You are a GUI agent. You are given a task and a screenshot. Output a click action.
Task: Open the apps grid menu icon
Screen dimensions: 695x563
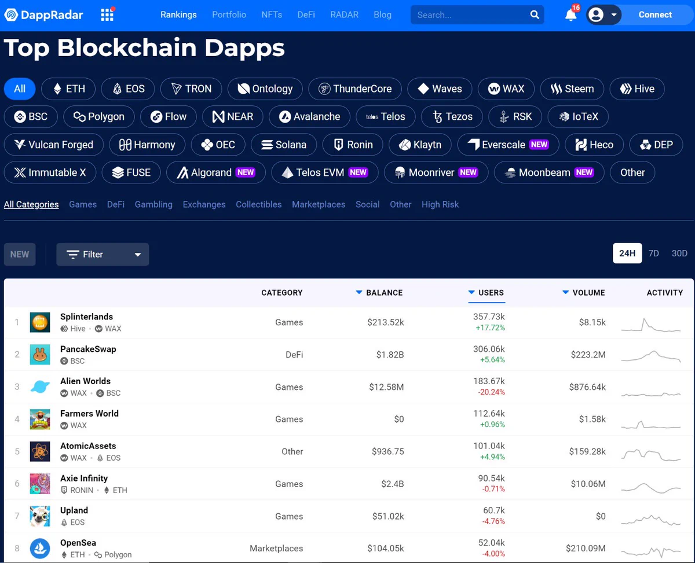pyautogui.click(x=108, y=14)
